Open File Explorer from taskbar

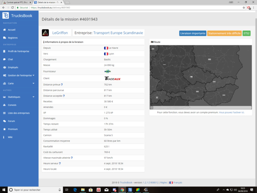(83, 190)
